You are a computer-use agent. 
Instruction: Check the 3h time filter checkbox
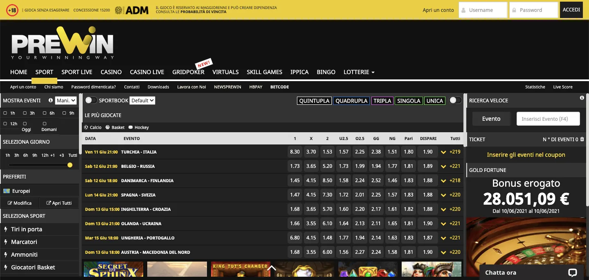[25, 113]
